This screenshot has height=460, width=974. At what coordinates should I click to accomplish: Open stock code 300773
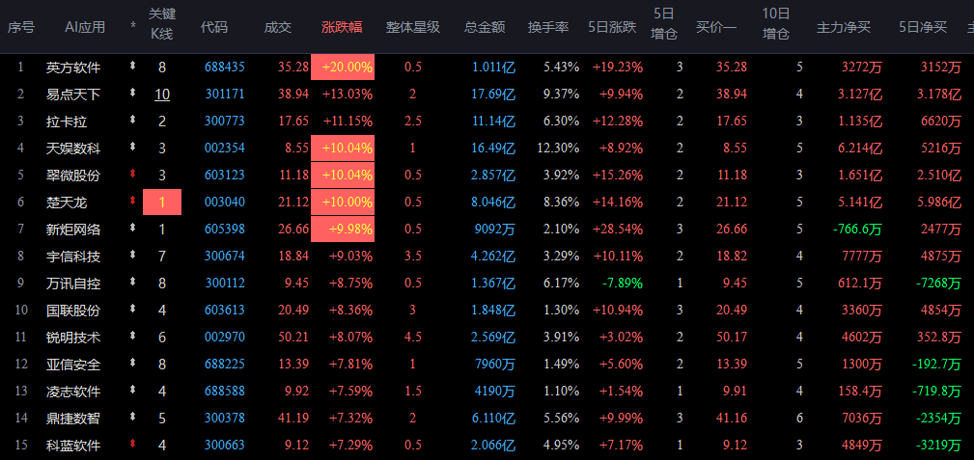coord(224,122)
